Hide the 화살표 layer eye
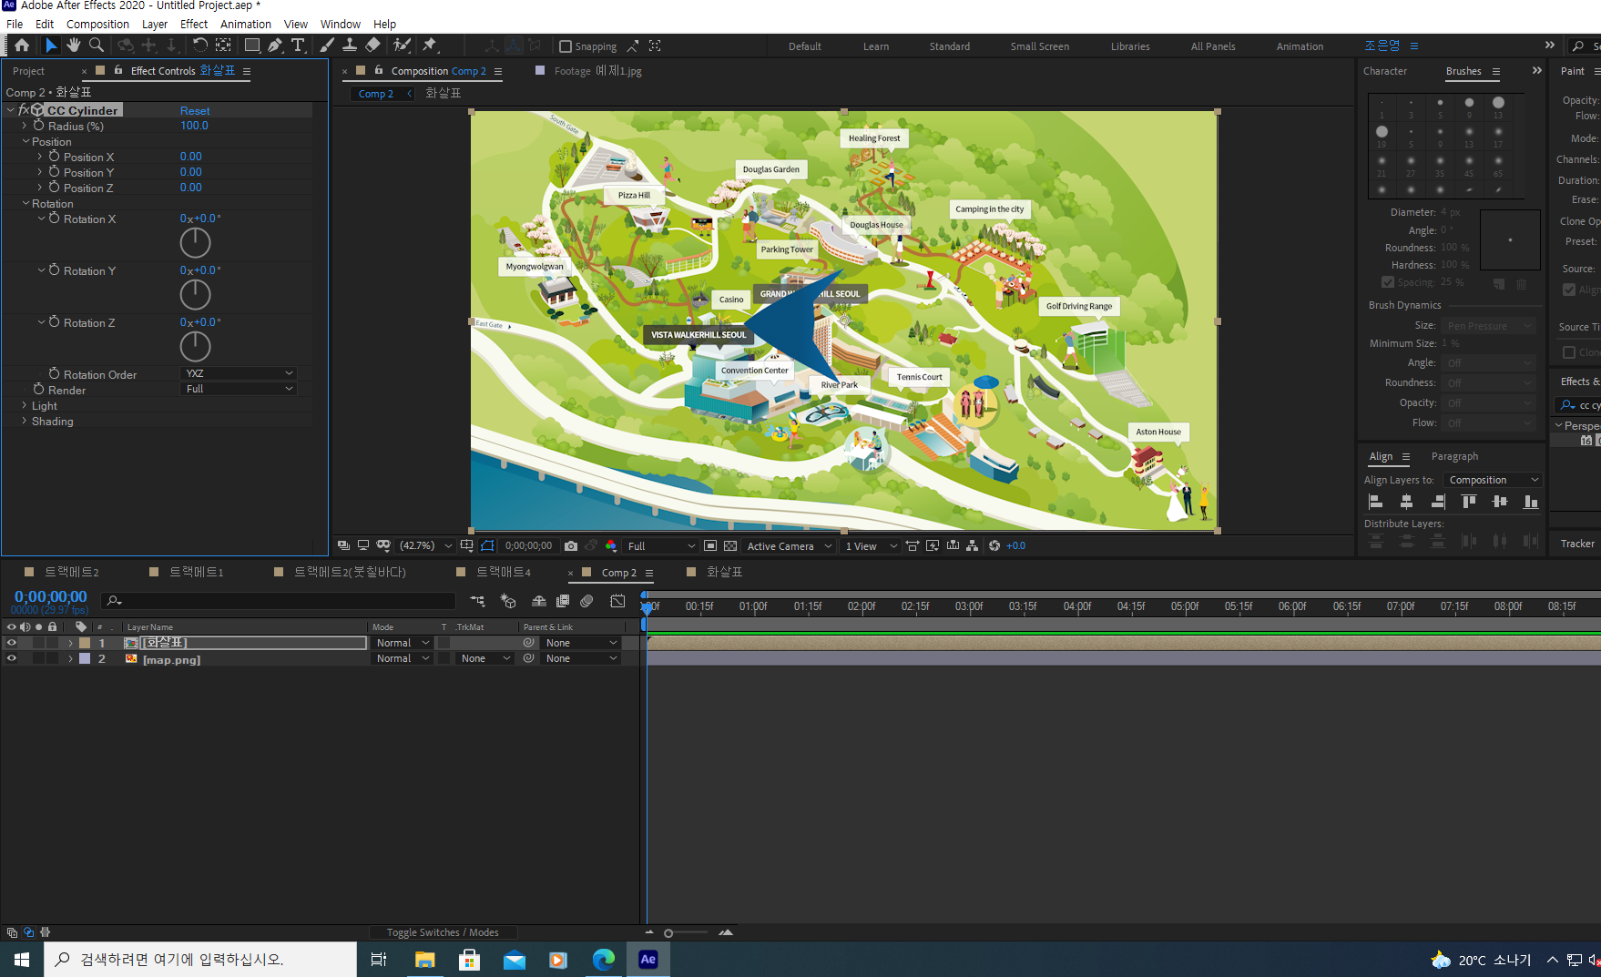The height and width of the screenshot is (977, 1601). (x=12, y=643)
